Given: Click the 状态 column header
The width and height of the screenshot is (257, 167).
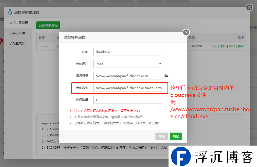Looking at the screenshot, I should 192,37.
